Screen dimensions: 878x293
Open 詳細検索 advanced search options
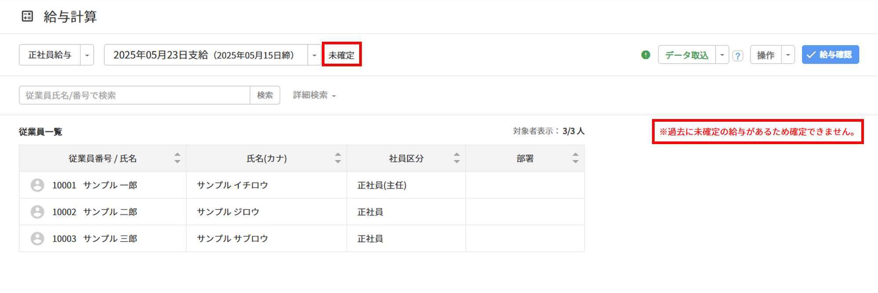point(314,95)
